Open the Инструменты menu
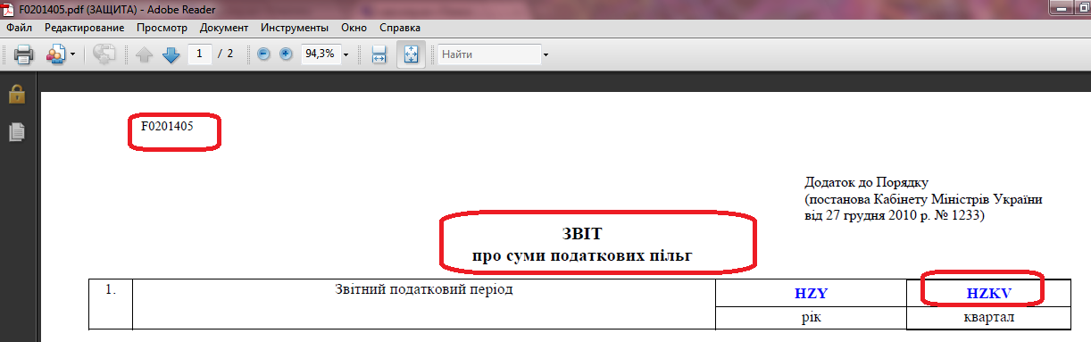Viewport: 1091px width, 342px height. (295, 28)
